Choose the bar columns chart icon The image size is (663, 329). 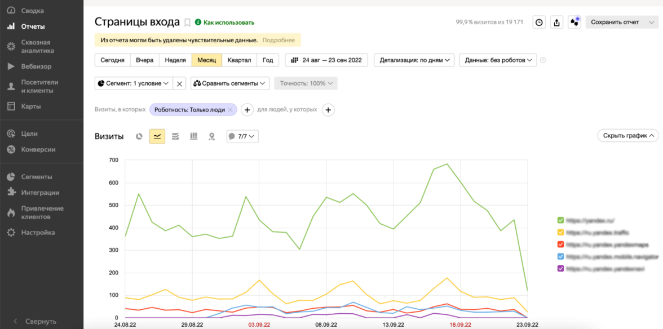193,136
